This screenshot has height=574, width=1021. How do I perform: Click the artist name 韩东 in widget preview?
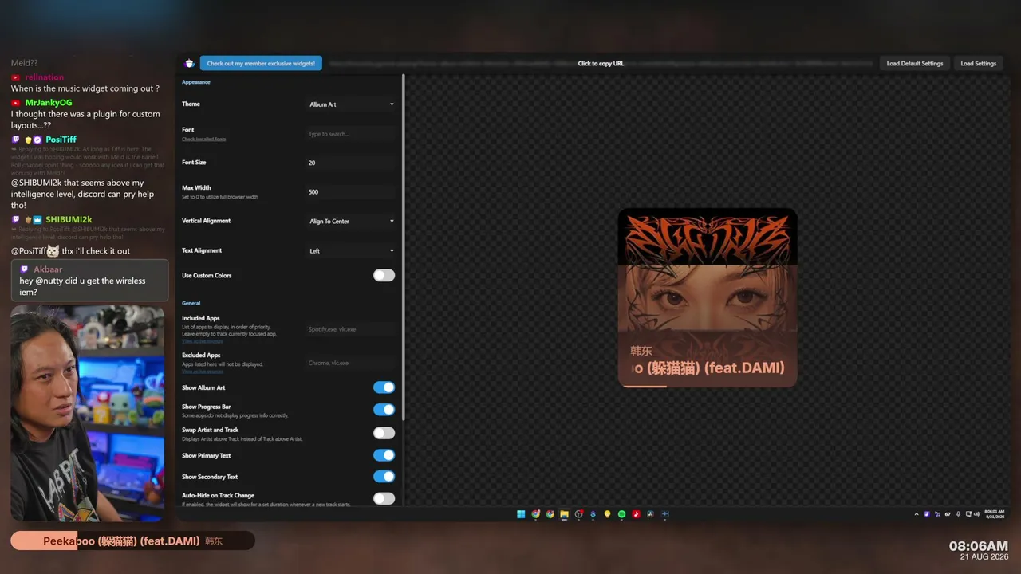(x=641, y=351)
